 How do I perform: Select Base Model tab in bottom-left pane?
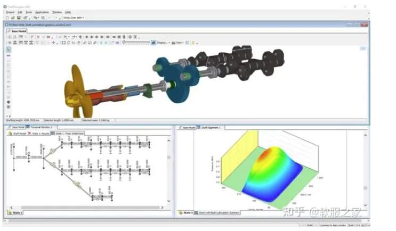17,127
